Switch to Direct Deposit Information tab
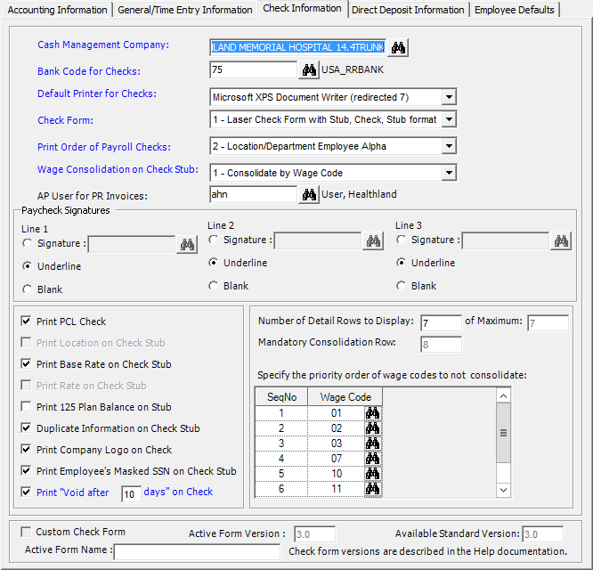 point(408,10)
